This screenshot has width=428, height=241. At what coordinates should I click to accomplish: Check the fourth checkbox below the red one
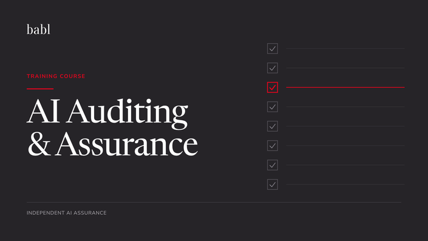[x=273, y=165]
